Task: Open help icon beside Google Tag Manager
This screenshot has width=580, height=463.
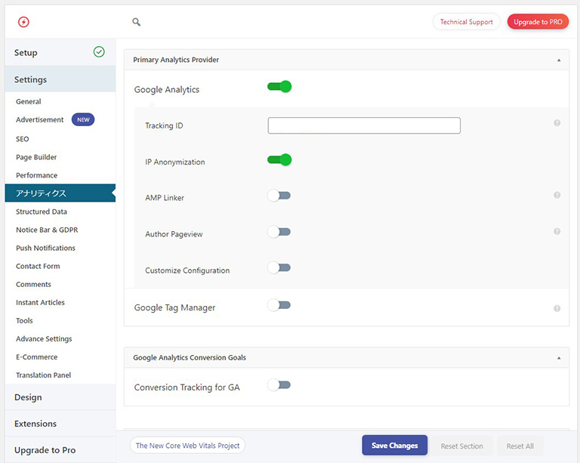Action: [557, 308]
